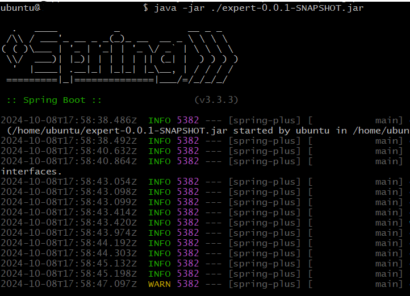Click timestamp 2024-10-08T17:58:38.486Z
This screenshot has width=410, height=296.
(69, 120)
